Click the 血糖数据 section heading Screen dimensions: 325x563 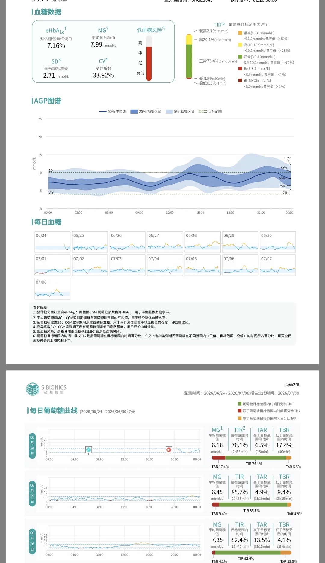click(48, 12)
